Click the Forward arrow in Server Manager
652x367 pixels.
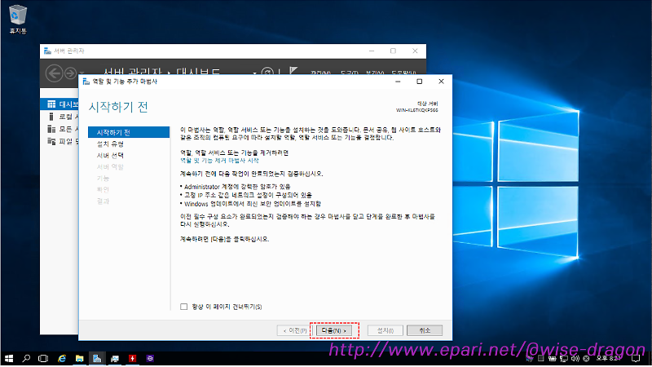[70, 73]
